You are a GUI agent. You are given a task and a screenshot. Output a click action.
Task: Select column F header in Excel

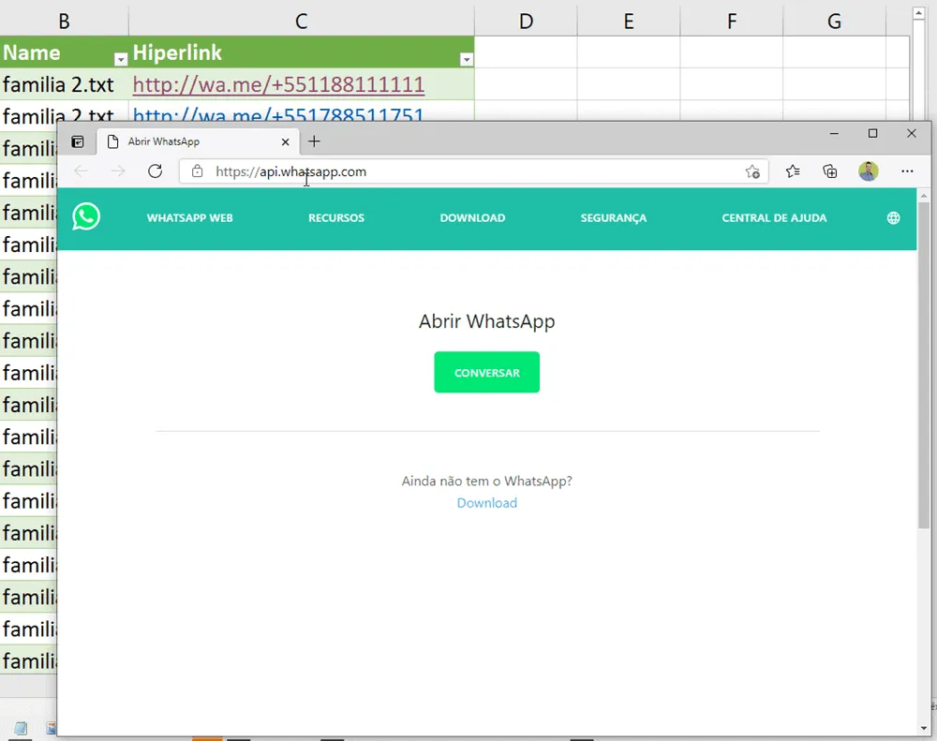[x=732, y=22]
